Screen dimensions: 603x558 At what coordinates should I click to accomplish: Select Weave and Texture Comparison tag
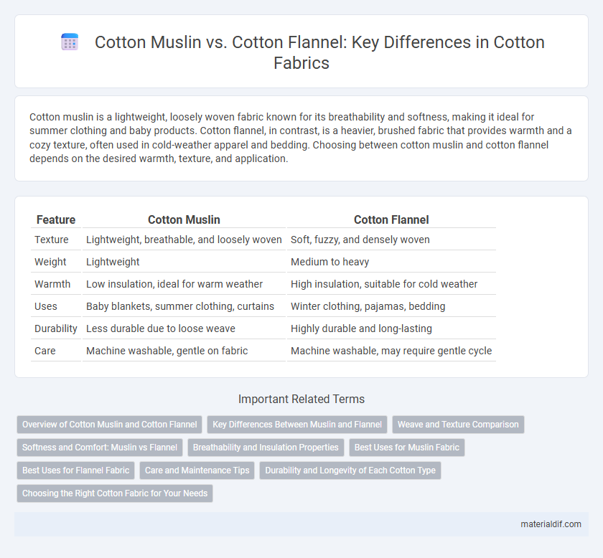point(458,425)
